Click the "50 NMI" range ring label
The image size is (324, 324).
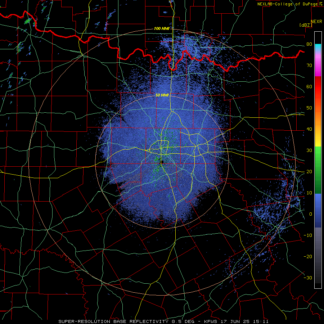pos(162,95)
